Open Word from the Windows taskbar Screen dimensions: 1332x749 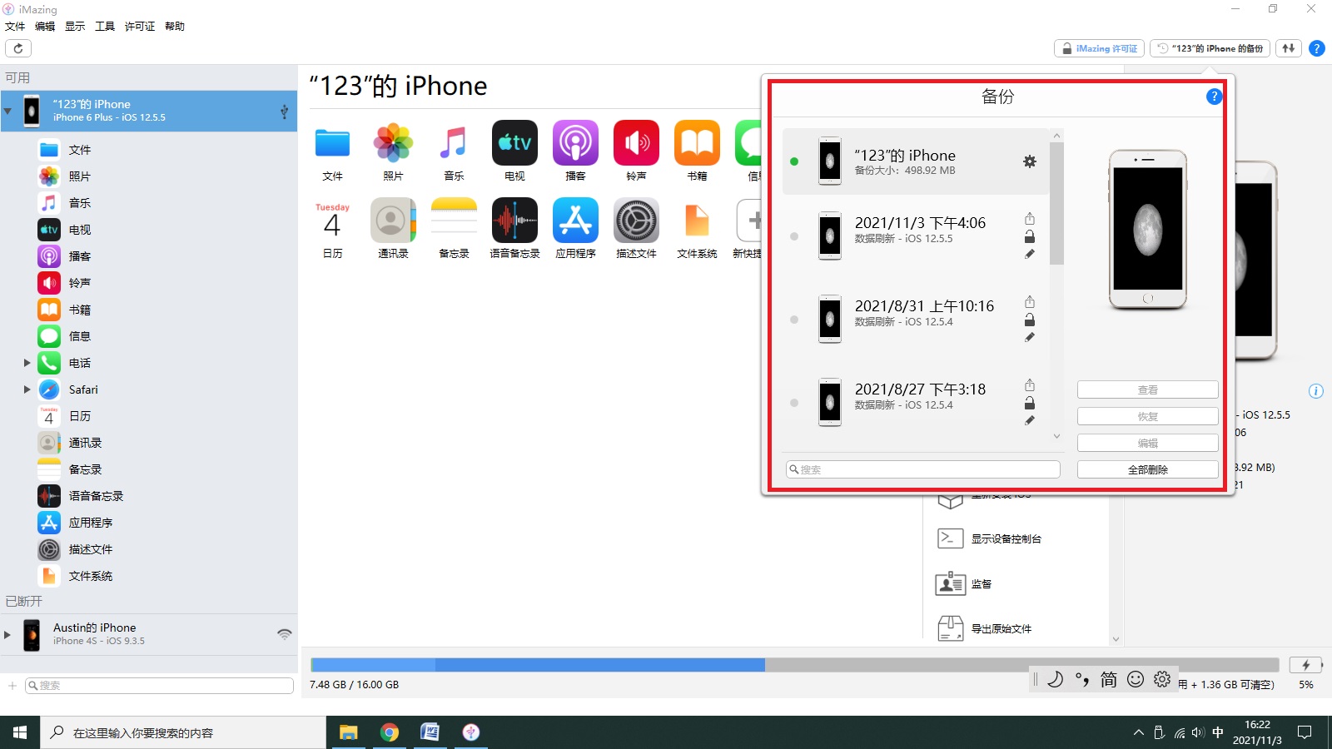pyautogui.click(x=430, y=732)
